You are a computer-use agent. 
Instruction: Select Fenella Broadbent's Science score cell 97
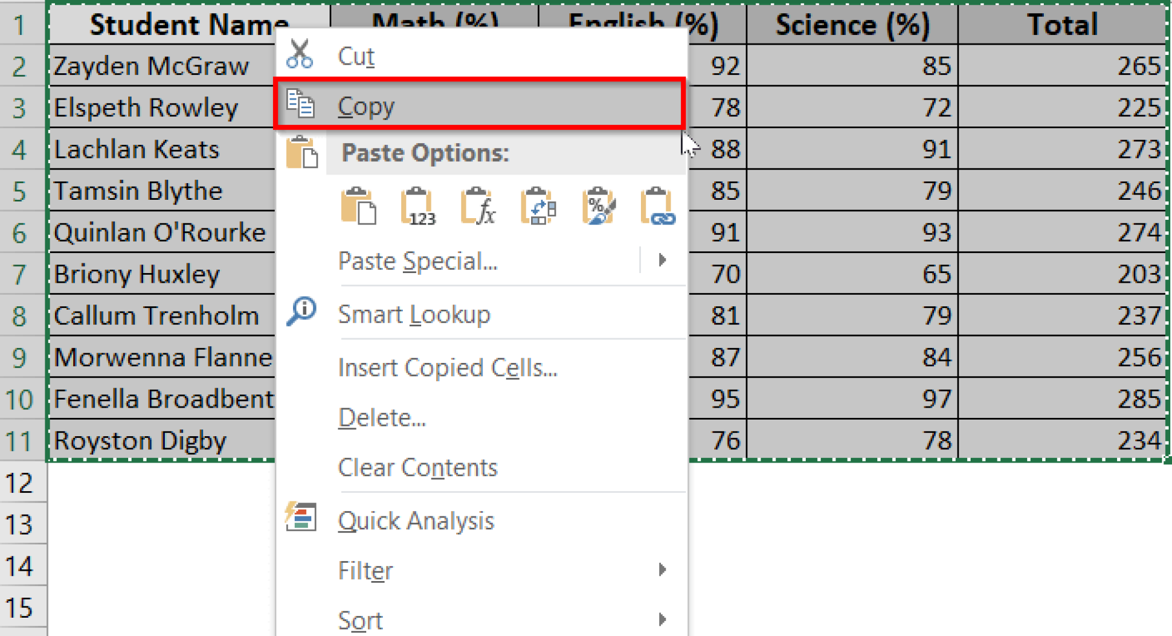coord(852,398)
